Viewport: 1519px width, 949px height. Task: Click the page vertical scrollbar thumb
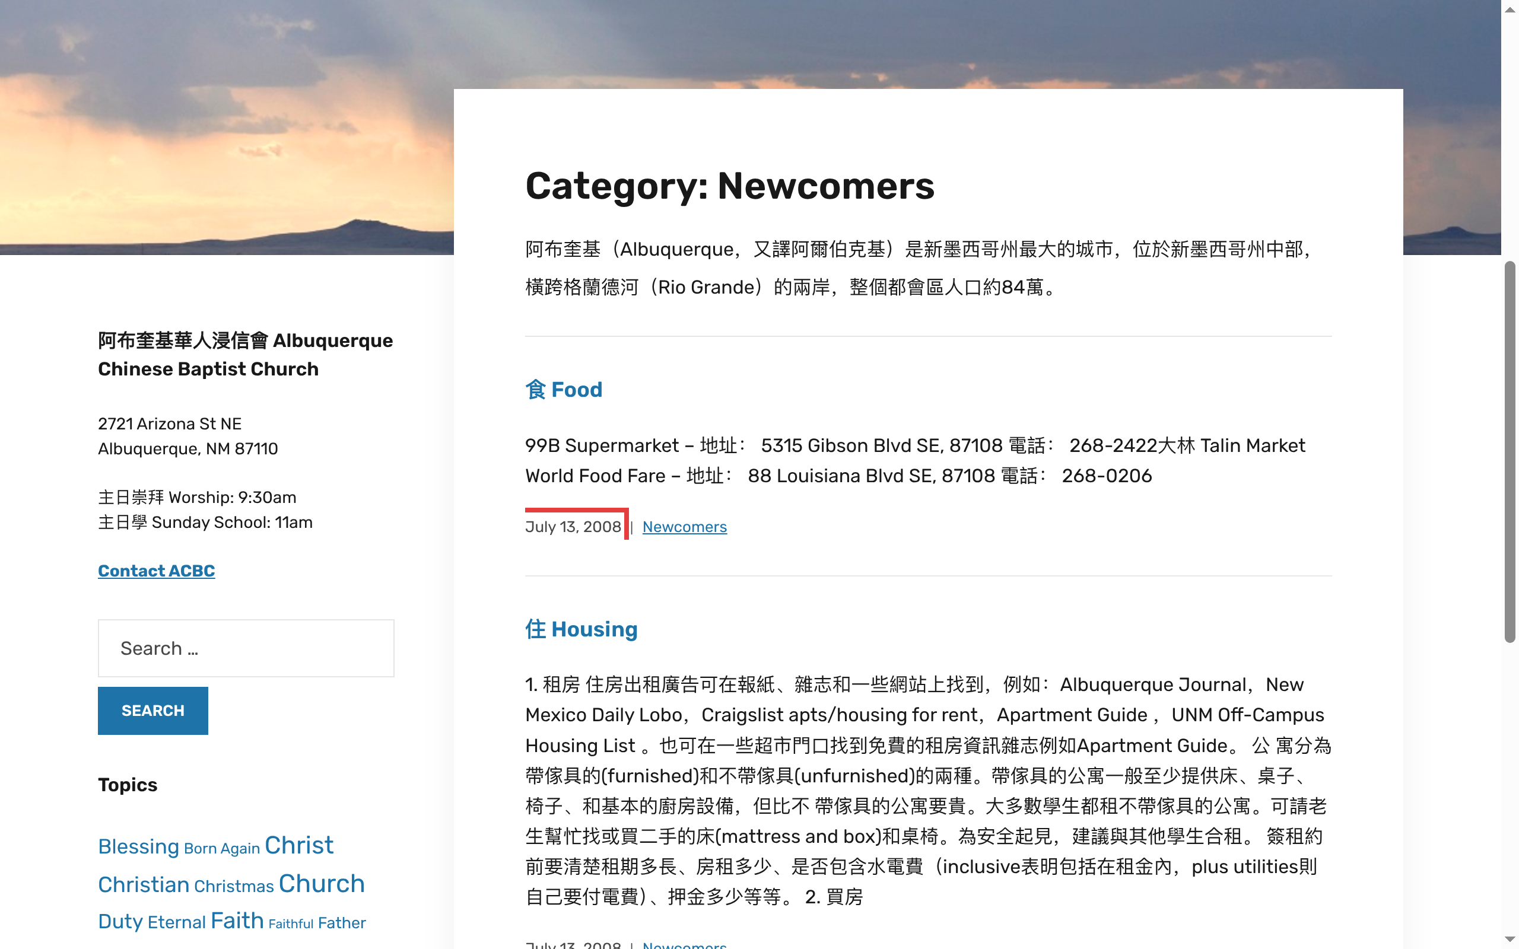pos(1510,452)
